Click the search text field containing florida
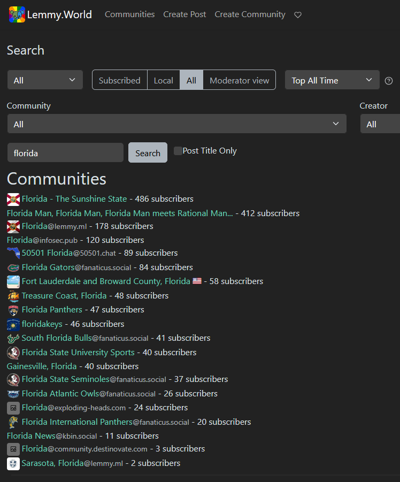The width and height of the screenshot is (400, 482). [x=65, y=153]
